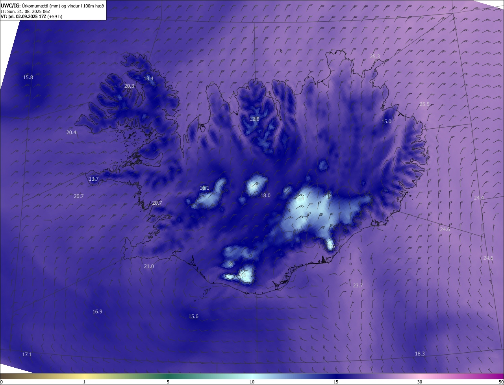The width and height of the screenshot is (504, 385).
Task: Click the 13.7 value label
Action: click(x=94, y=179)
